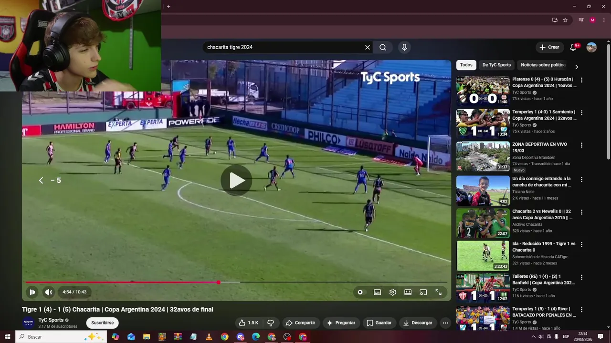Open YouTube notifications bell
Image resolution: width=611 pixels, height=343 pixels.
tap(574, 47)
